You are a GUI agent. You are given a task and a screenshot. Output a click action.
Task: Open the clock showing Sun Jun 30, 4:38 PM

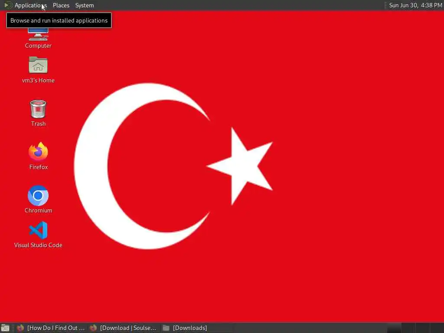[415, 5]
